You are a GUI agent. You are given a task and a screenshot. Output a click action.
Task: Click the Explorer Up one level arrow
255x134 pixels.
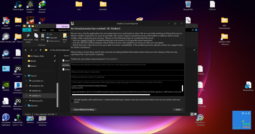click(x=41, y=50)
